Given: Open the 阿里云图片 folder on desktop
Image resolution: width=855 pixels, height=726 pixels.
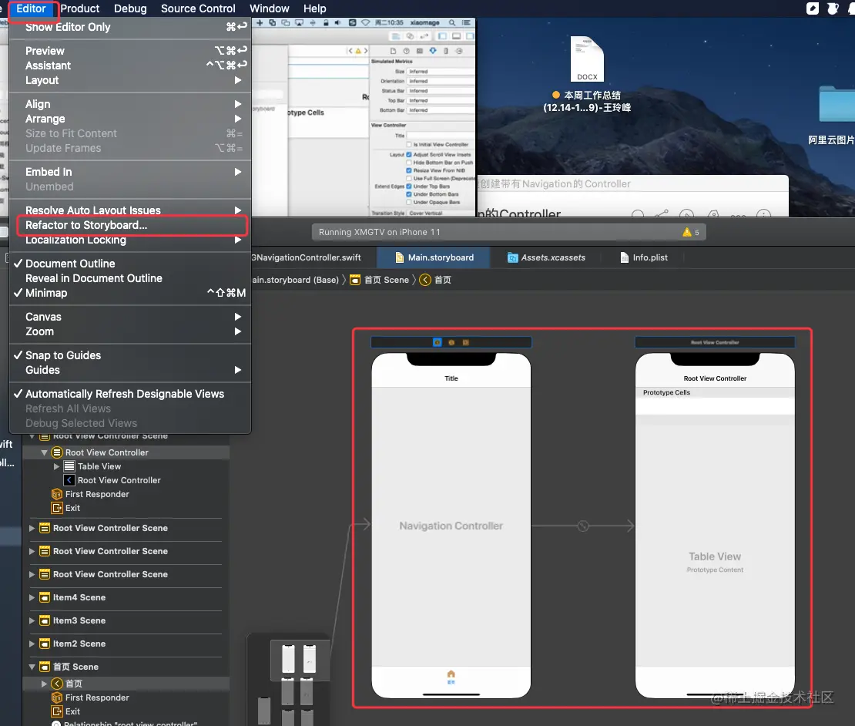Looking at the screenshot, I should click(x=837, y=103).
